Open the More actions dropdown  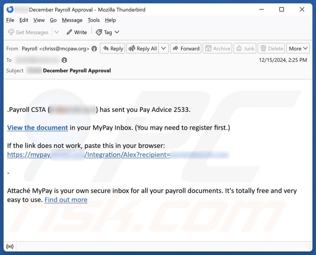(298, 48)
